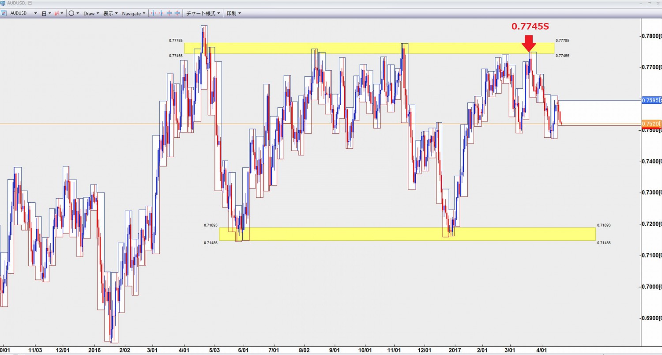Click the 5/03 date axis label
The height and width of the screenshot is (355, 662).
click(215, 349)
